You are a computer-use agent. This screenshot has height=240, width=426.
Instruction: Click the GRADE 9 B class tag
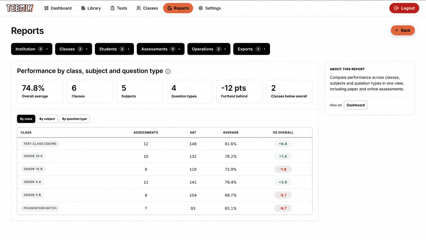[32, 195]
